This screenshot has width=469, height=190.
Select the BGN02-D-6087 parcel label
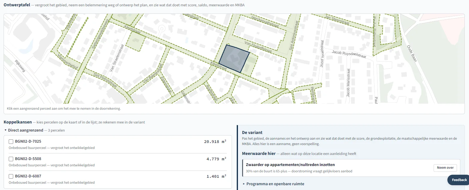pyautogui.click(x=28, y=176)
